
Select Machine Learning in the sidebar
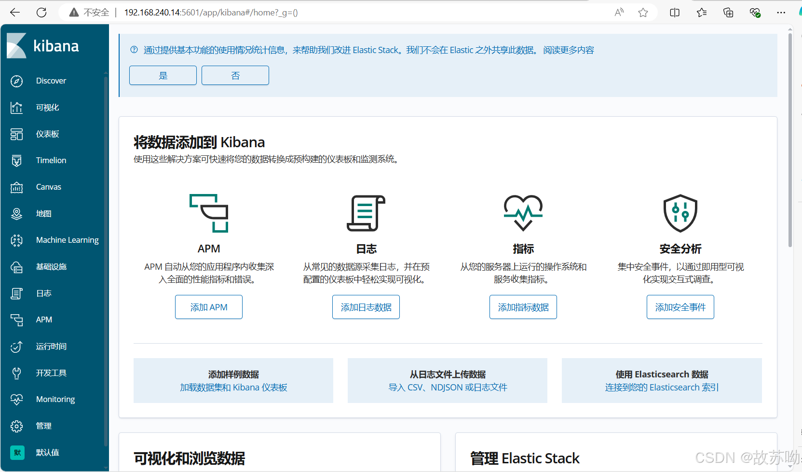pyautogui.click(x=68, y=240)
